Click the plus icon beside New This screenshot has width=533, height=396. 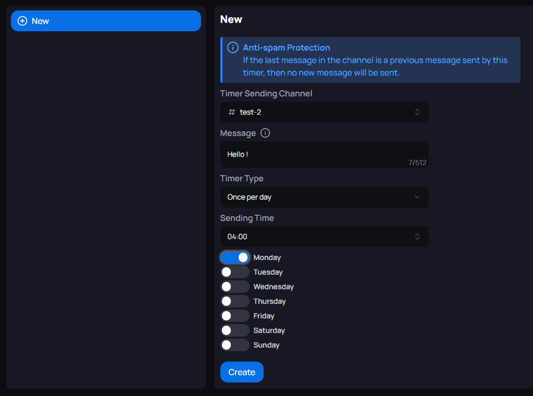22,21
